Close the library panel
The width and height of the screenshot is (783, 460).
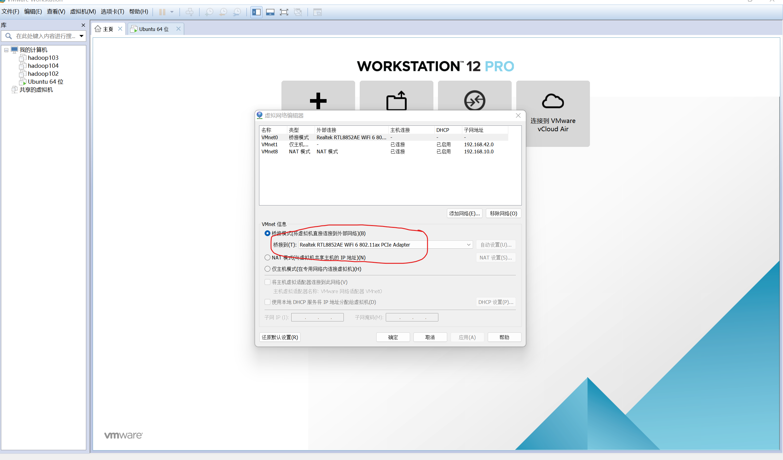[83, 25]
